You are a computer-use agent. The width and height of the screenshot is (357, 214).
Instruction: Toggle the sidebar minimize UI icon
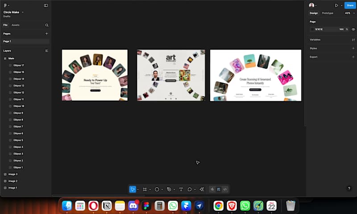[x=46, y=5]
